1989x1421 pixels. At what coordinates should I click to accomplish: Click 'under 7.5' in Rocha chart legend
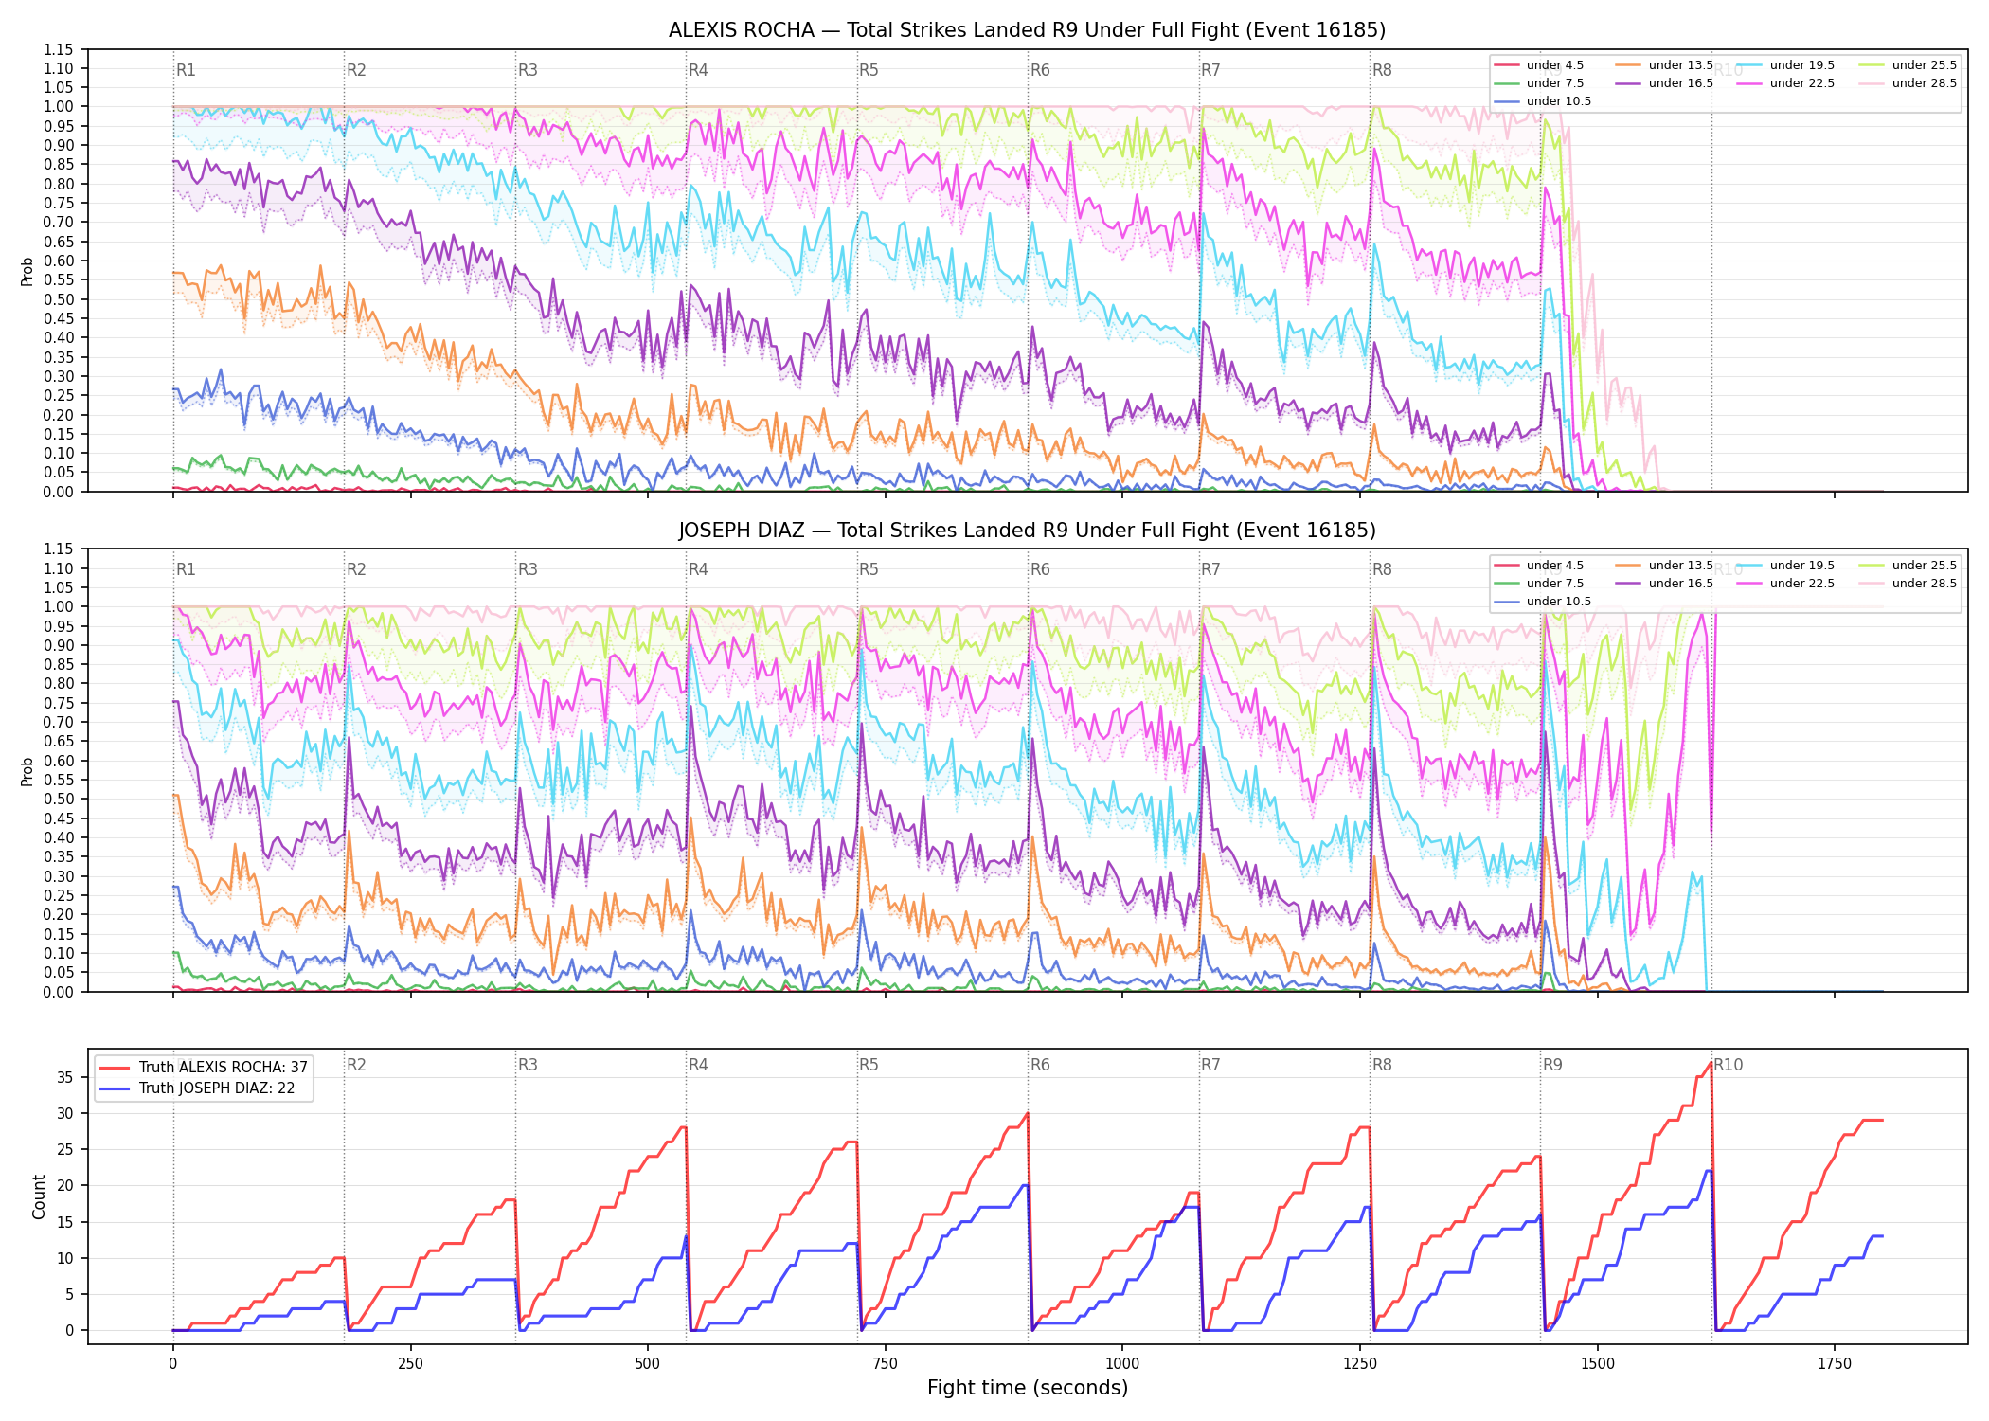pyautogui.click(x=1554, y=83)
